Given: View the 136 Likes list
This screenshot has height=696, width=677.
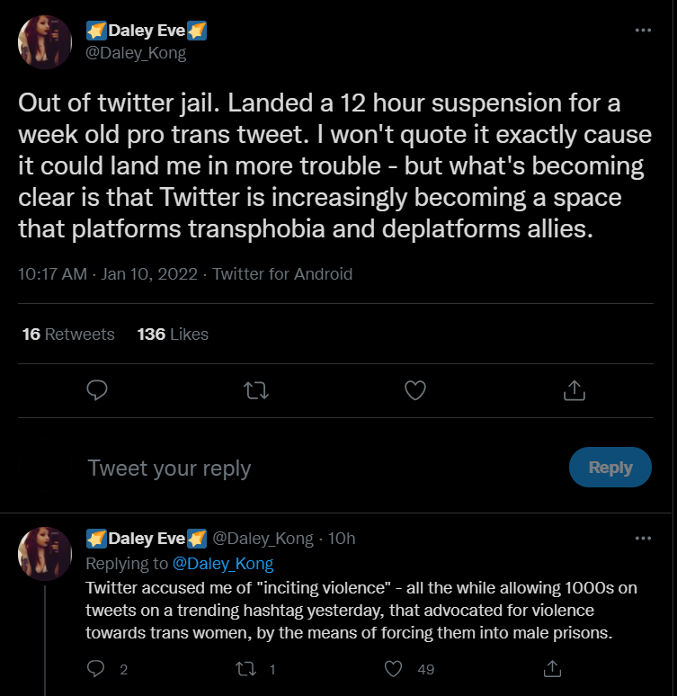Looking at the screenshot, I should [173, 335].
